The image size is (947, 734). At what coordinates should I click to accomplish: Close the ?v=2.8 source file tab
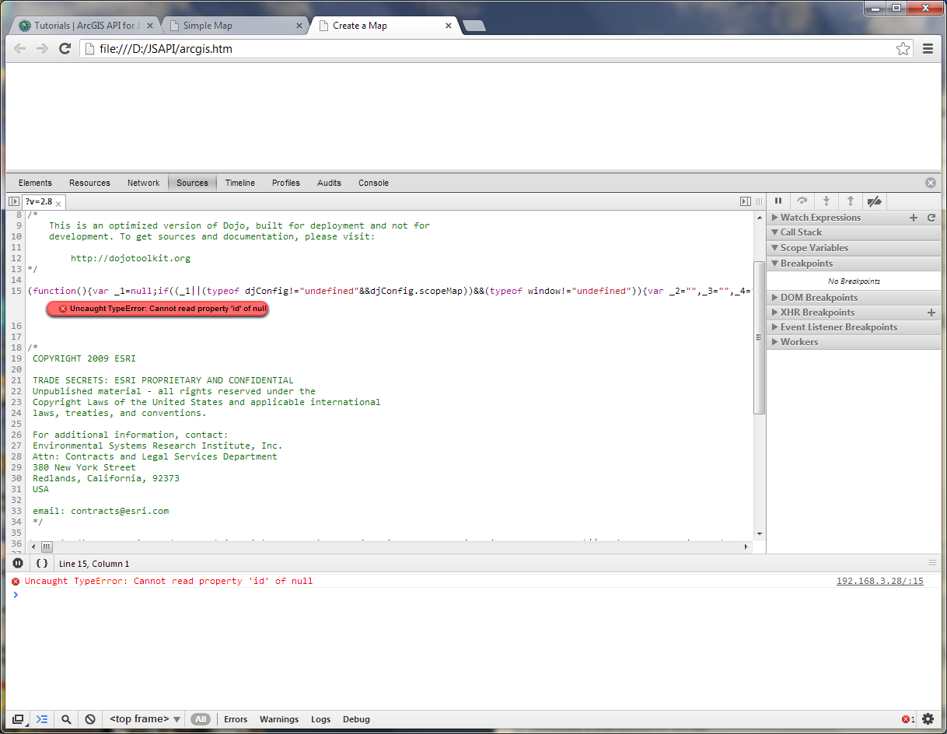58,203
